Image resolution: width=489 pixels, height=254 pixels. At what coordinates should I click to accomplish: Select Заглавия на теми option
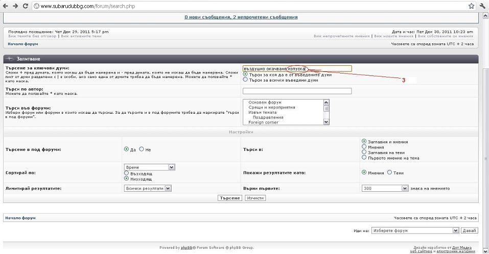(x=364, y=152)
